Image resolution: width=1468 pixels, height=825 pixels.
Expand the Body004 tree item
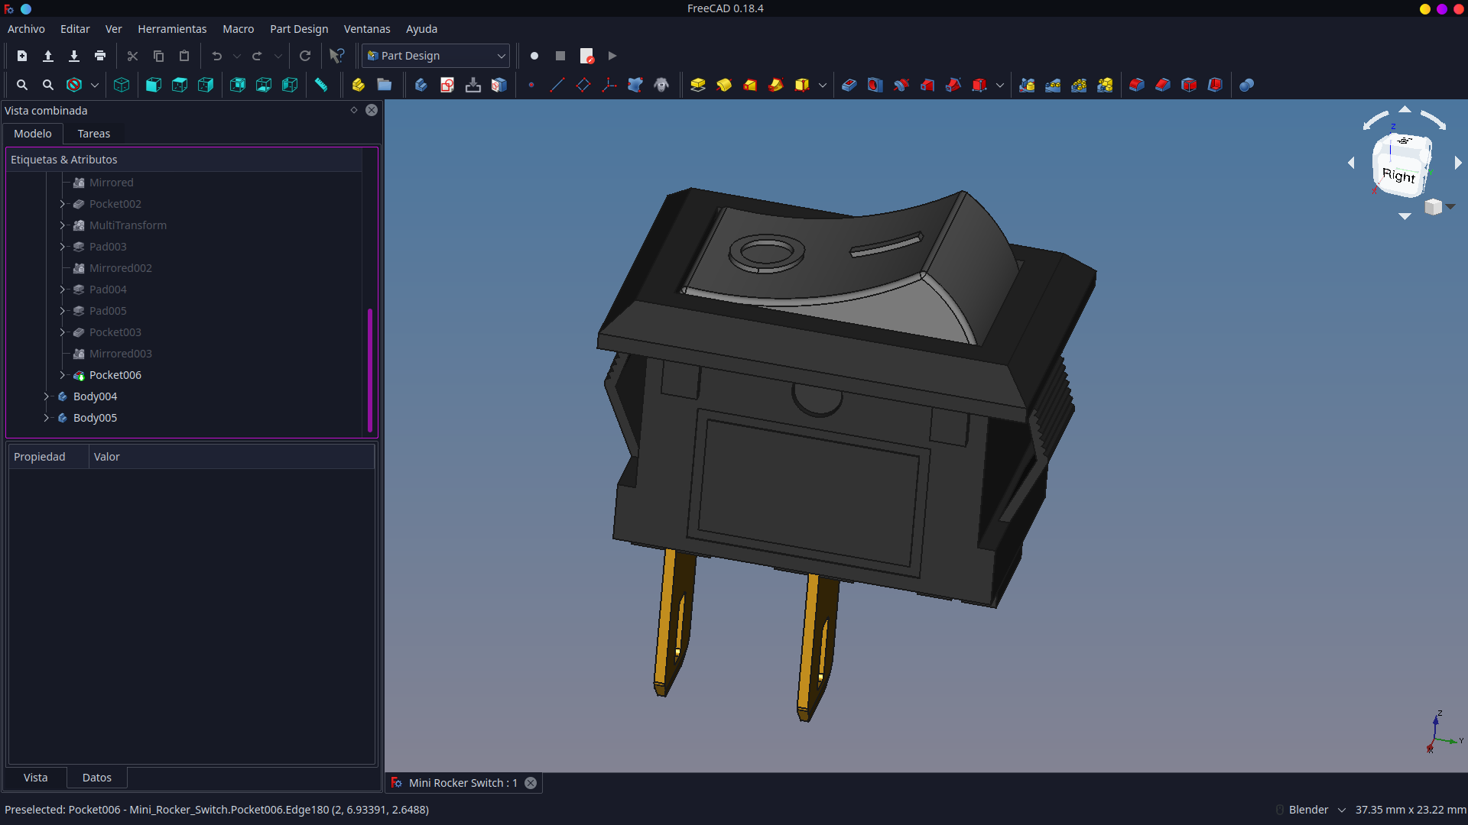(46, 396)
